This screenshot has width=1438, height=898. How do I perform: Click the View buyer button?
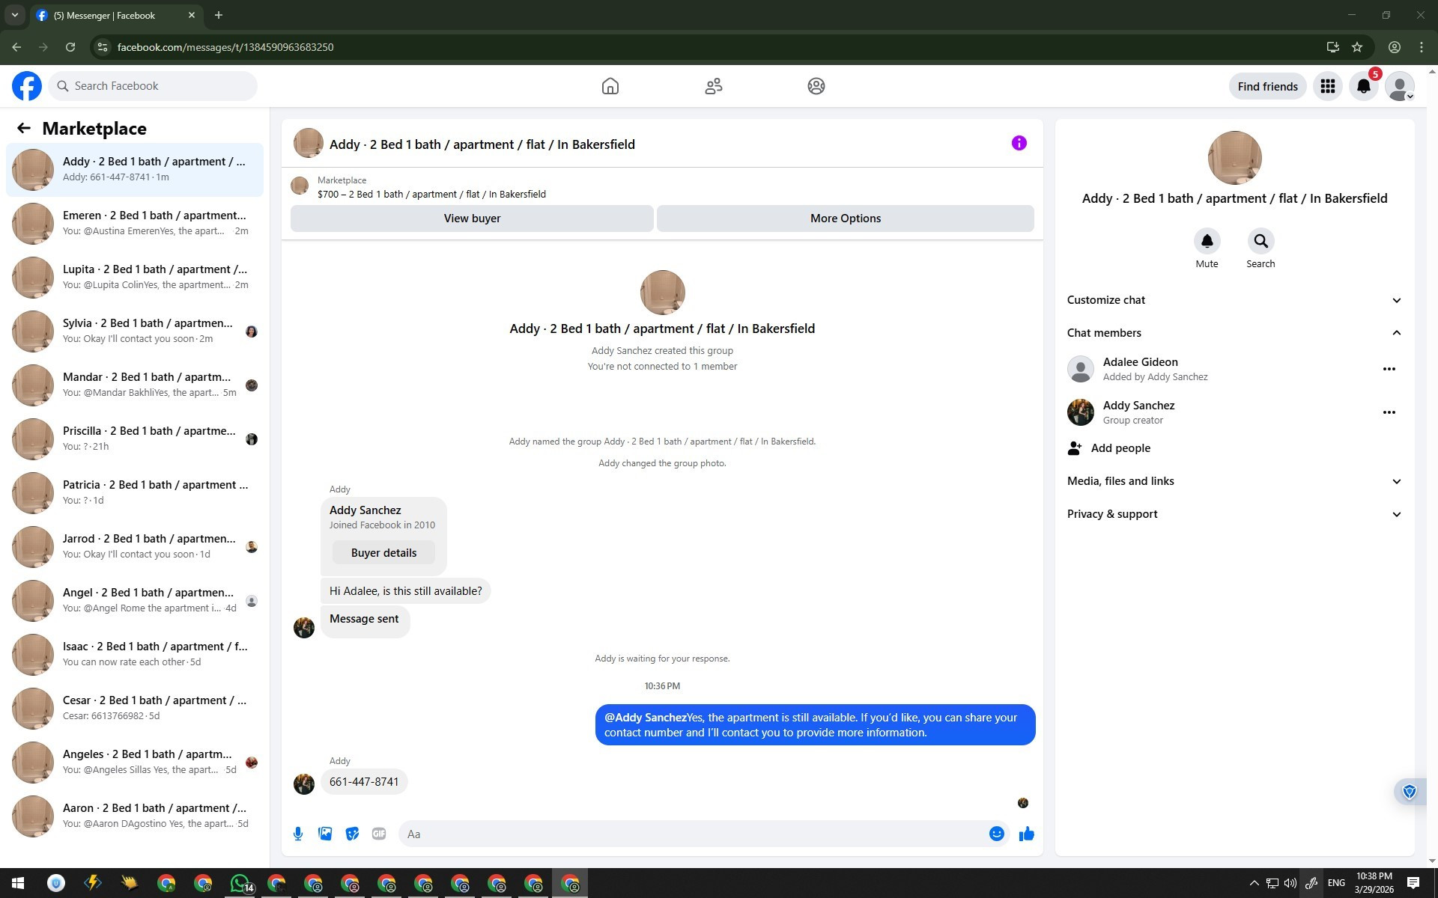[x=472, y=219]
